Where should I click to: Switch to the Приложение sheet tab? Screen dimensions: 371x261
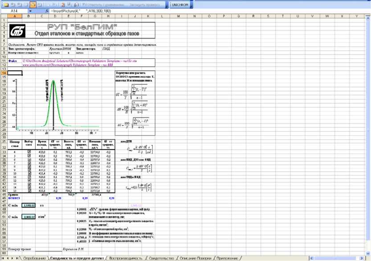pyautogui.click(x=228, y=258)
